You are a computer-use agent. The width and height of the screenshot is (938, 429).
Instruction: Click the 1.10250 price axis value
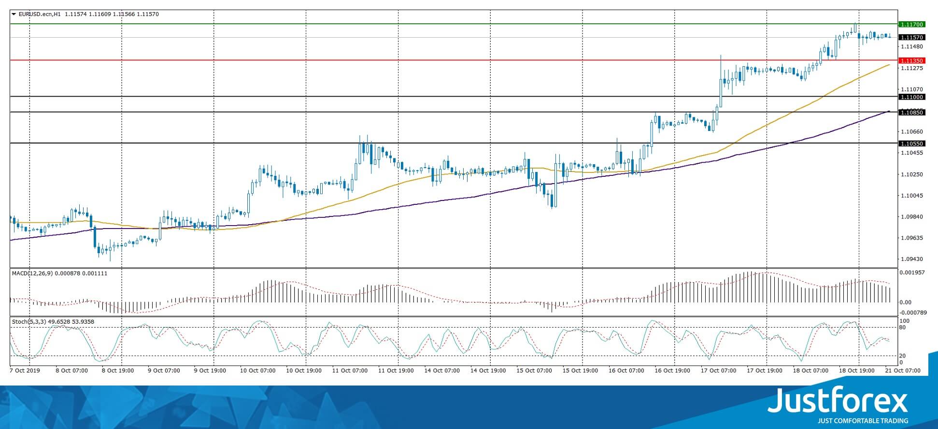(x=911, y=174)
